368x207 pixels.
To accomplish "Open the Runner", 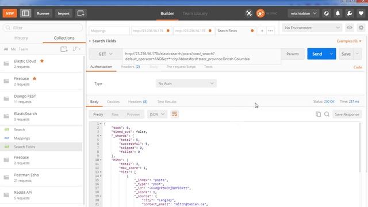I will (x=43, y=13).
